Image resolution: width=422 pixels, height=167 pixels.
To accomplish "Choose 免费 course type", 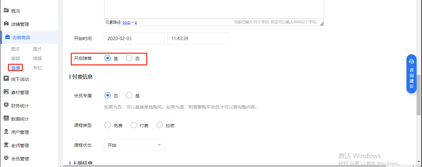I will point(108,125).
